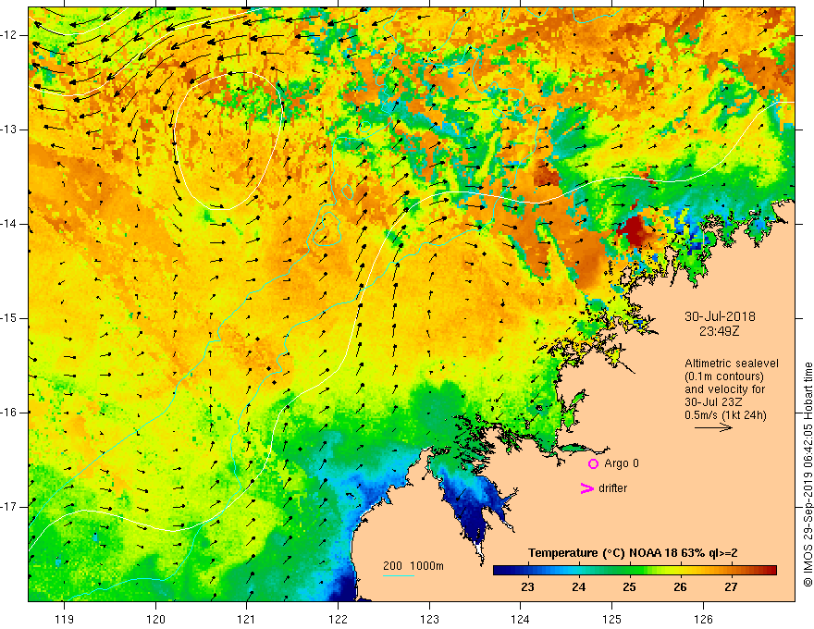Click the -13 latitude axis label

pyautogui.click(x=10, y=129)
